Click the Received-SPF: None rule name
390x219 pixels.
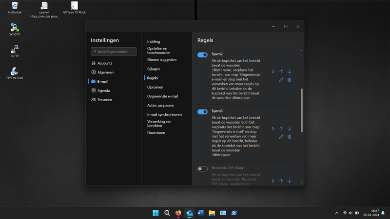228,168
